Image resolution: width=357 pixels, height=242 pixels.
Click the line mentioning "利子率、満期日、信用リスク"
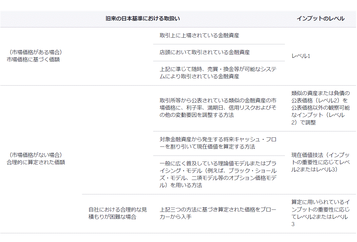[218, 108]
